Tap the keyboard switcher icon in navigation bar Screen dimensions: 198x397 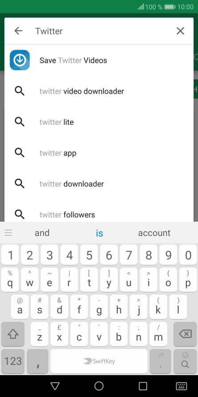[x=181, y=386]
